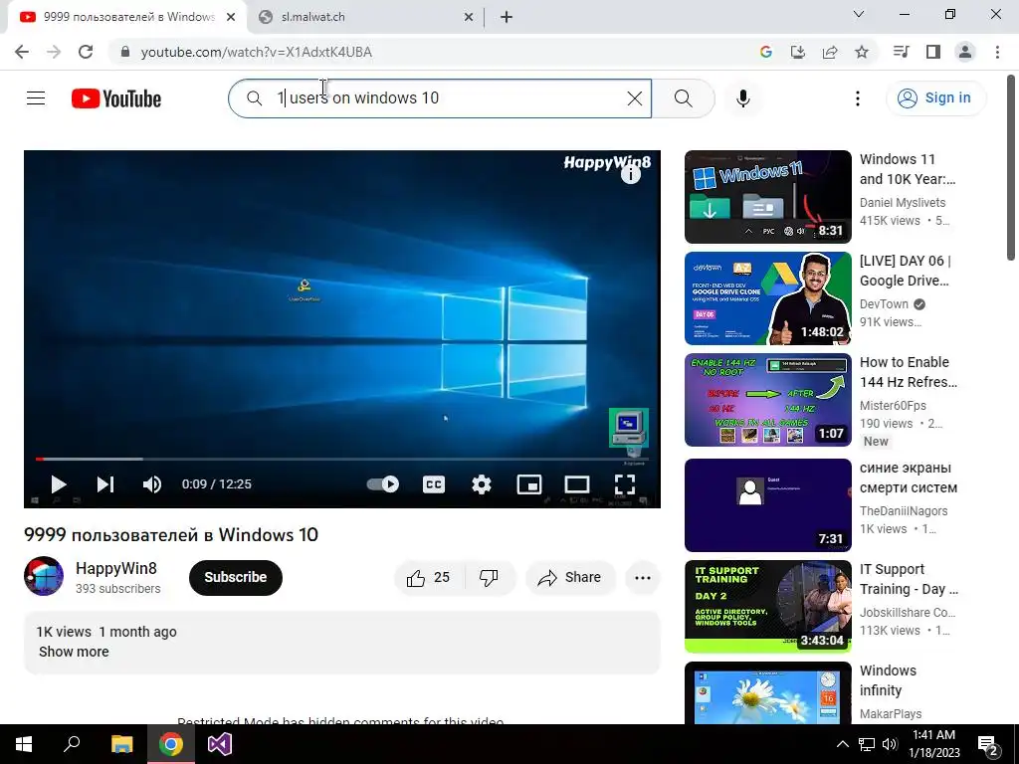Screen dimensions: 1019x764
Task: Toggle the autoplay switch
Action: point(383,484)
